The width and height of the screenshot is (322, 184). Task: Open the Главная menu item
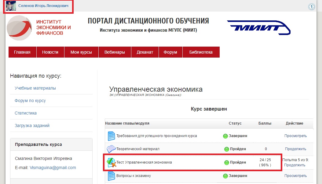pyautogui.click(x=22, y=52)
